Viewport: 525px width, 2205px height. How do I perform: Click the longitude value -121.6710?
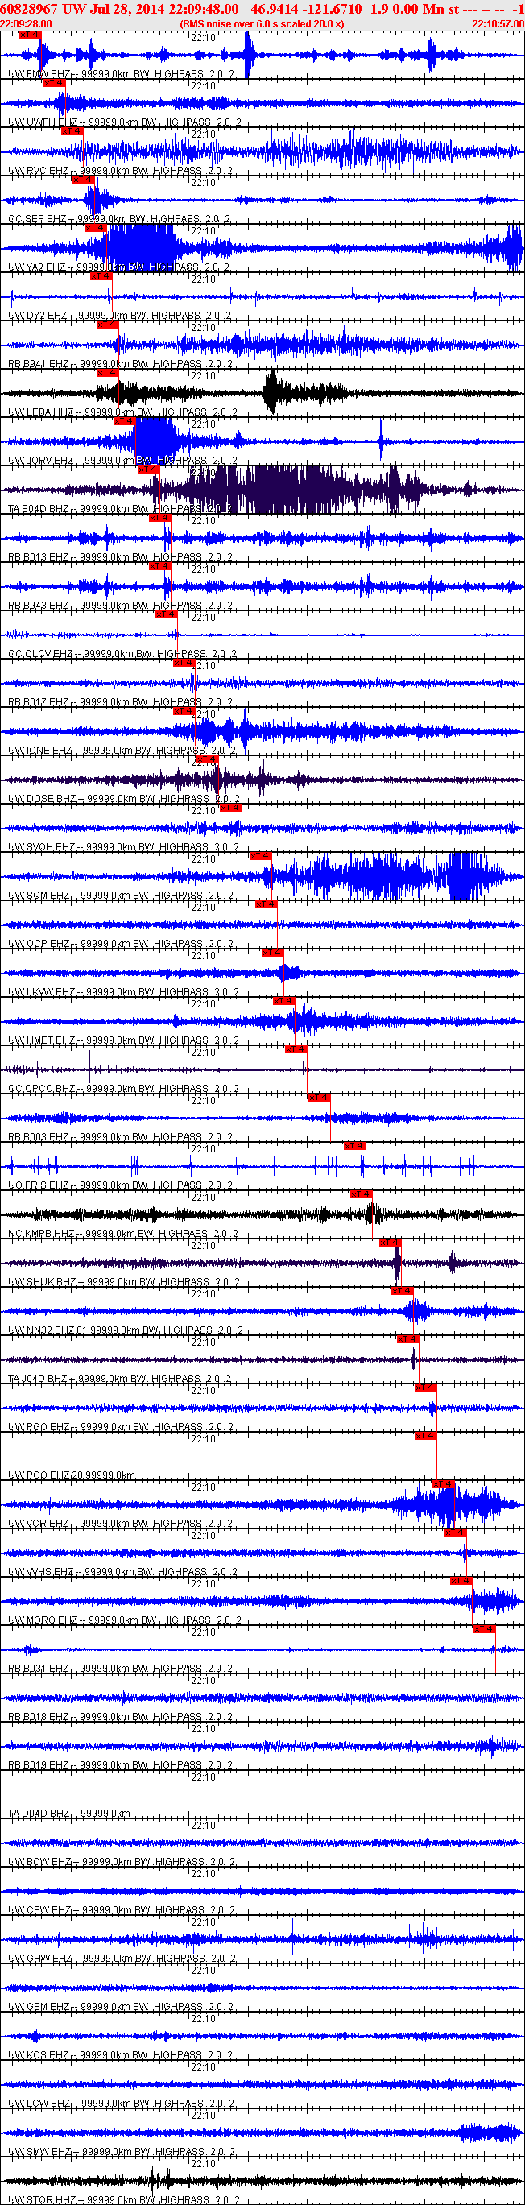333,9
